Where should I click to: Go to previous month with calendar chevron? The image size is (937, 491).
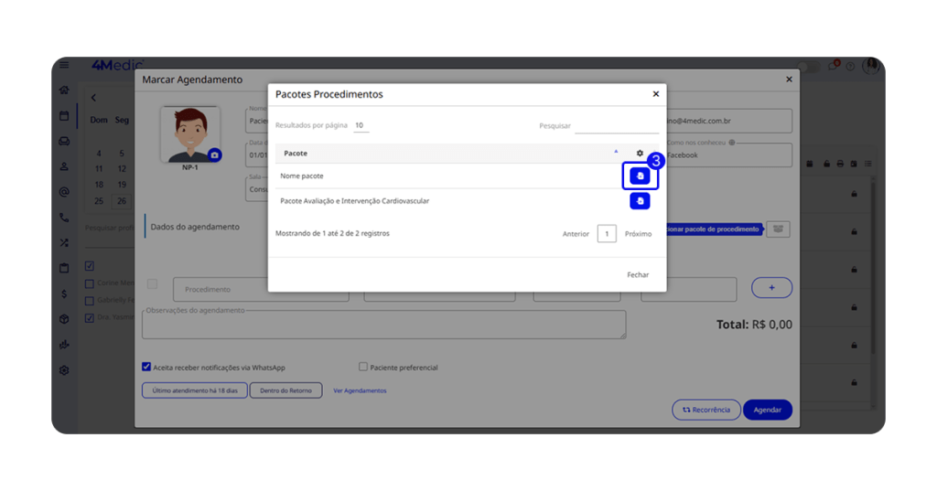click(x=93, y=98)
